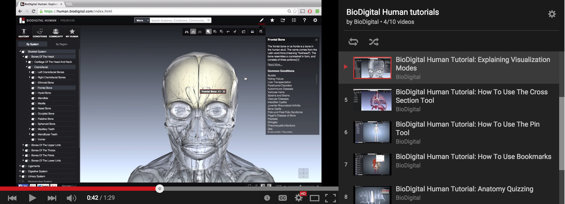Select the pick arrow tool in viewer toolbar
The image size is (565, 204).
pos(209,32)
